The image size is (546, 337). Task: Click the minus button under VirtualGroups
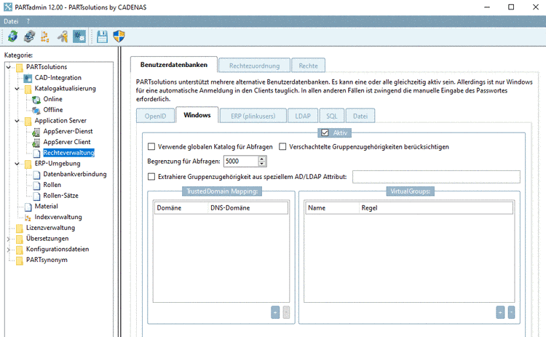(511, 312)
